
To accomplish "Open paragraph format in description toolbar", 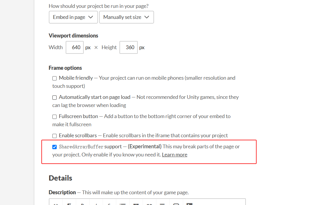I will 69,204.
